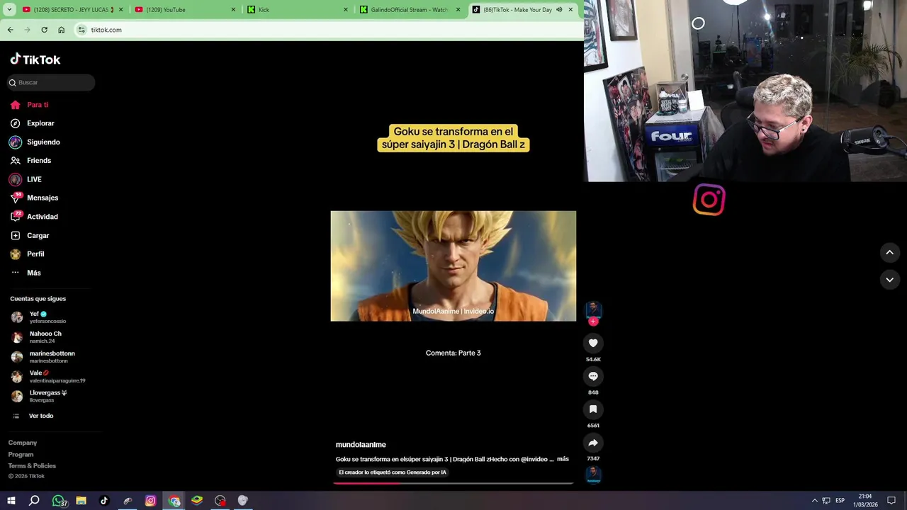
Task: Open Vale valentinaparraguirre account
Action: (x=47, y=376)
